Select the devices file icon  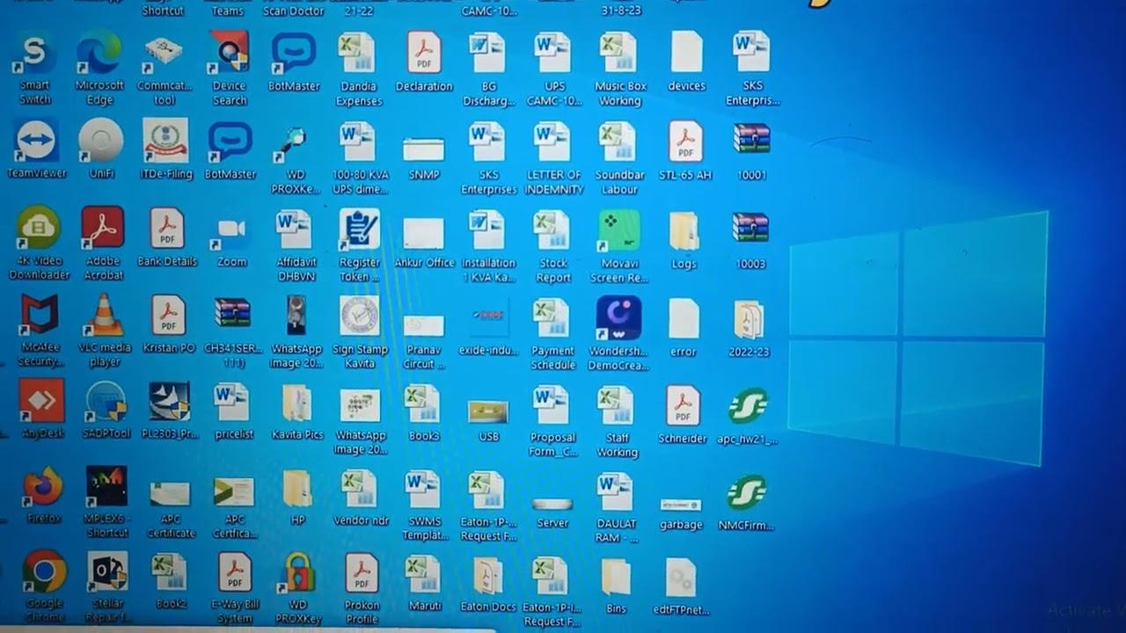click(686, 53)
